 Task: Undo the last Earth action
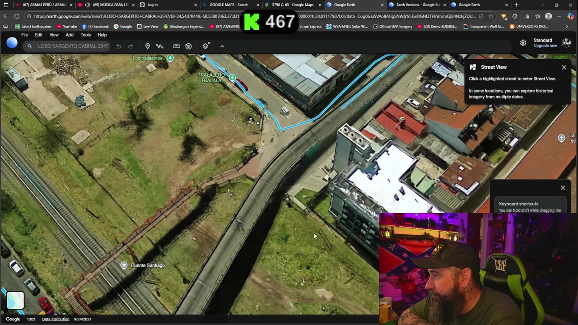pyautogui.click(x=119, y=46)
